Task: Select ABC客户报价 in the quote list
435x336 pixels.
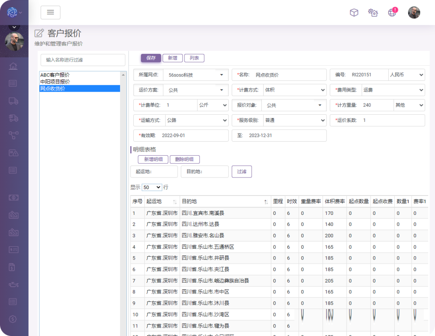Action: 55,75
